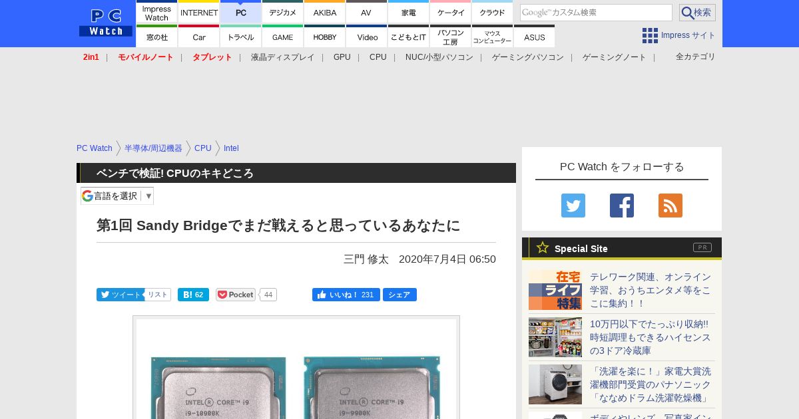Open Impress Watch tab
The width and height of the screenshot is (799, 419).
(x=156, y=11)
